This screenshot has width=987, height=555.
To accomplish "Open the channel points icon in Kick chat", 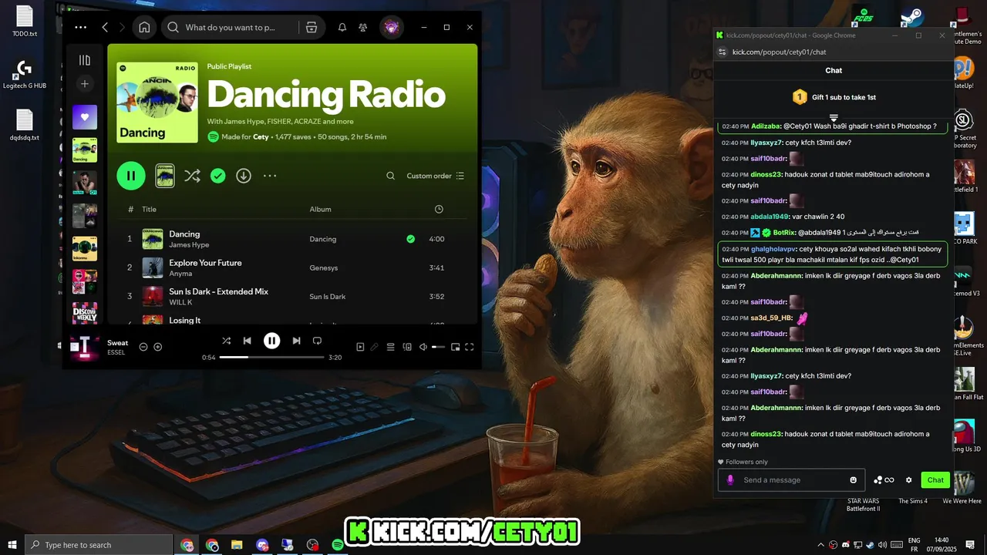I will (884, 479).
